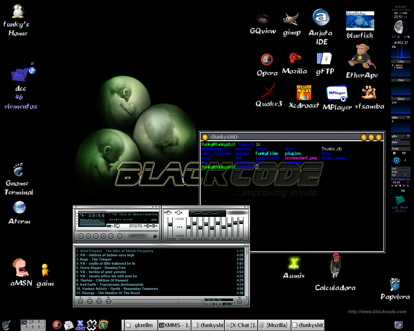Select "8. Therion - Children Of Damned" track
The width and height of the screenshot is (414, 331).
coord(160,280)
